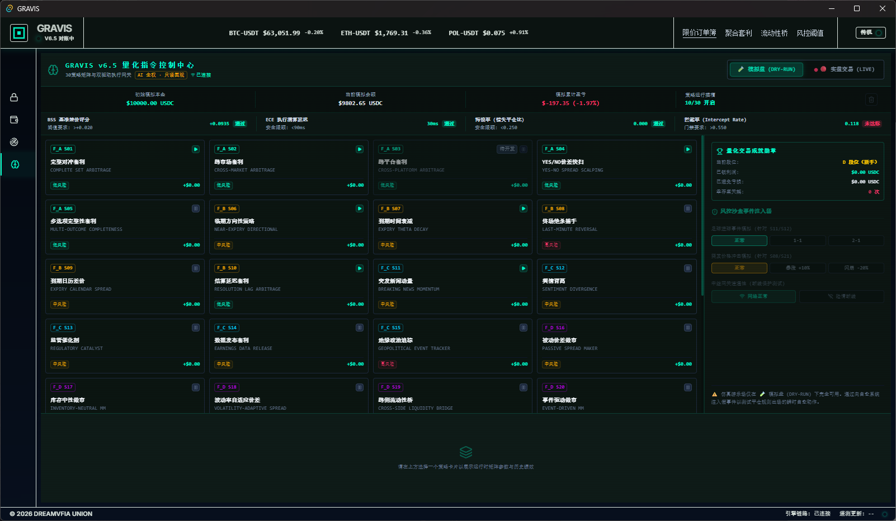Click pause icon on S18 Volatility-Adaptive Spread card
This screenshot has height=521, width=896.
tap(360, 387)
